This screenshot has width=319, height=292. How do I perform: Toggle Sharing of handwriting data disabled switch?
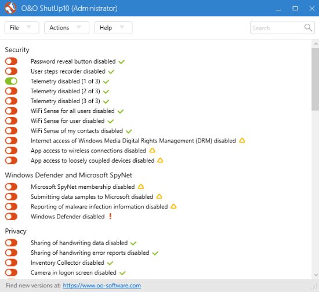11,243
